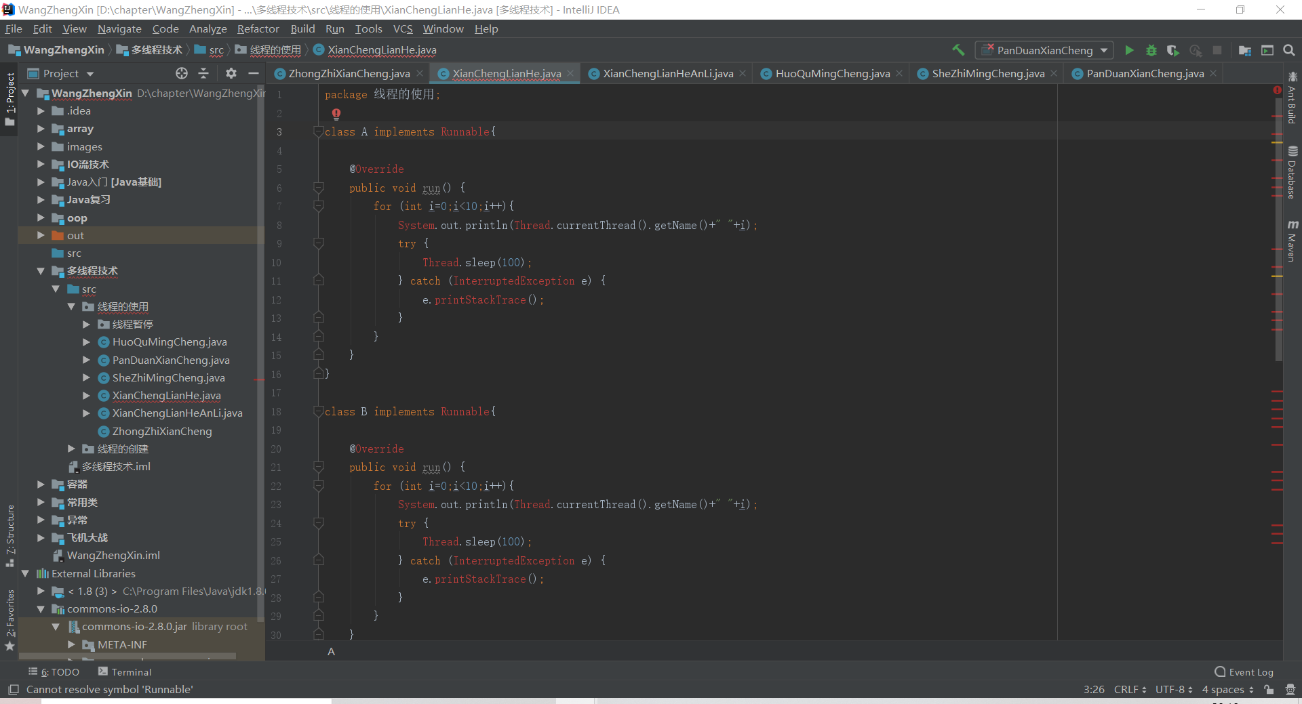
Task: Click the error indicator atop editor scrollbar
Action: coord(1277,90)
